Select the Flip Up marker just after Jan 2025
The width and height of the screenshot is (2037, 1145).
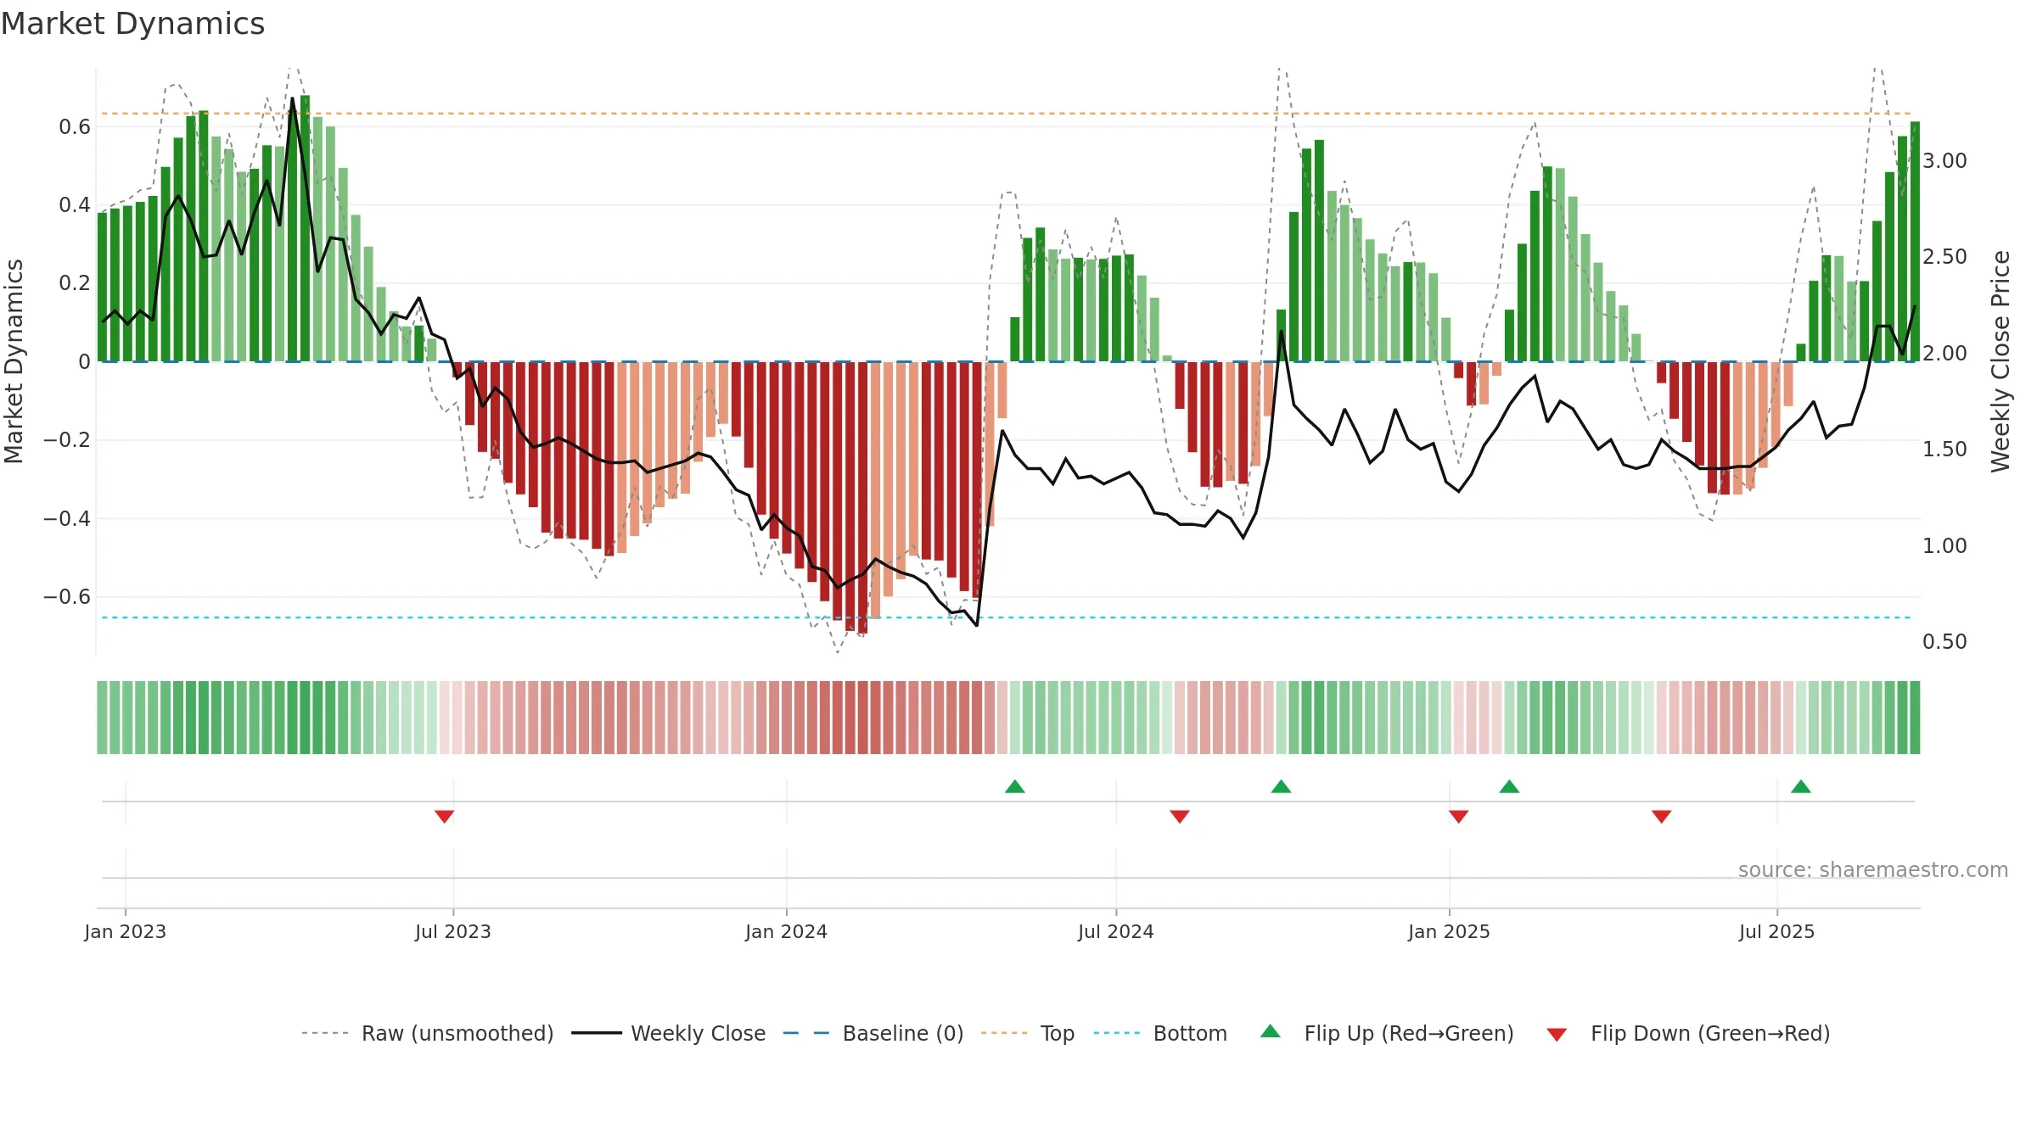pos(1509,786)
